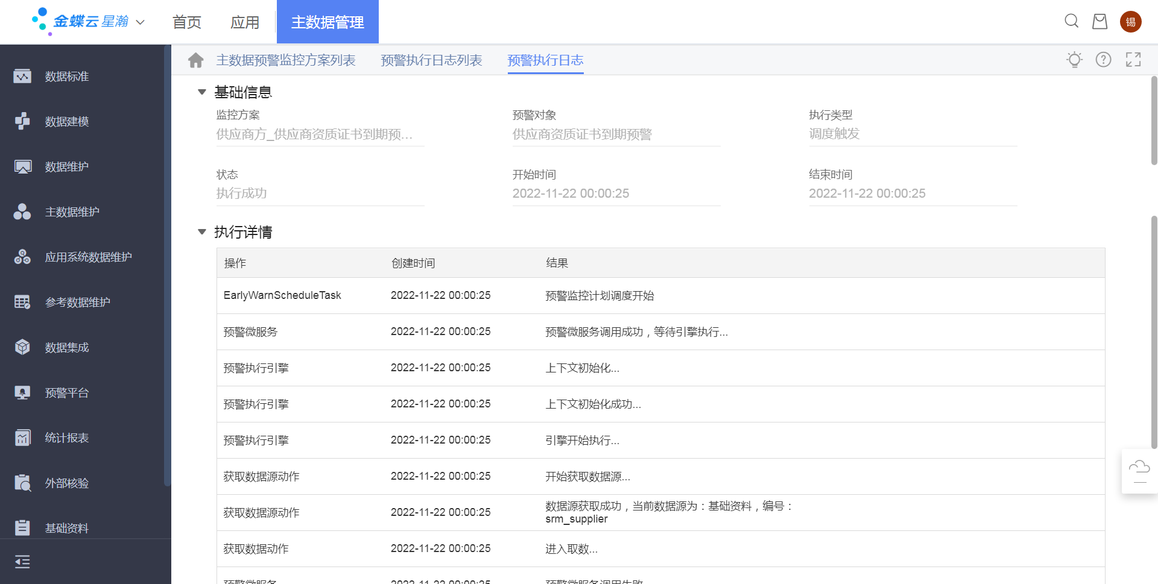The image size is (1158, 584).
Task: Select the 预警执行日志 tab
Action: pyautogui.click(x=545, y=60)
